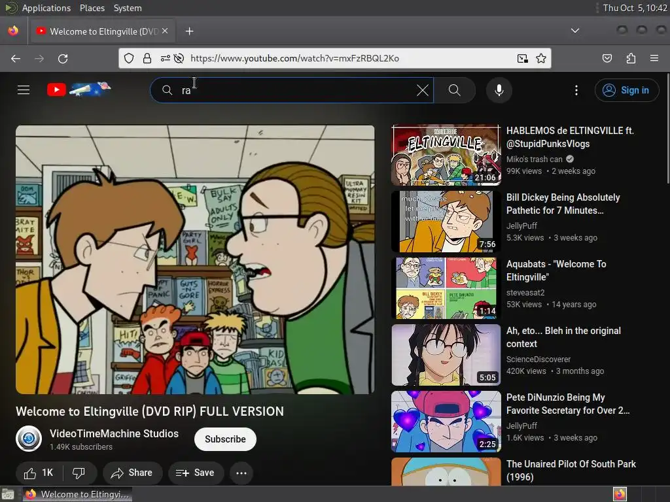This screenshot has width=670, height=502.
Task: Click the main video player
Action: (195, 259)
